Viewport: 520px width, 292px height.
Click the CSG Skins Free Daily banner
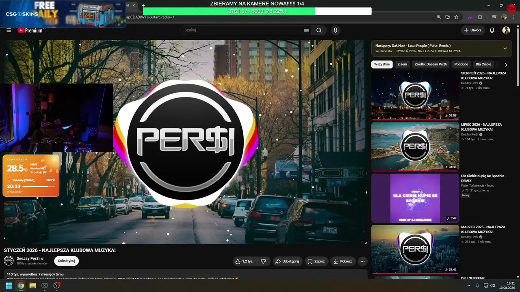(63, 14)
